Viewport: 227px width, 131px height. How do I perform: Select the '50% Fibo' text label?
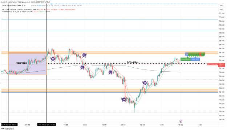click(133, 63)
